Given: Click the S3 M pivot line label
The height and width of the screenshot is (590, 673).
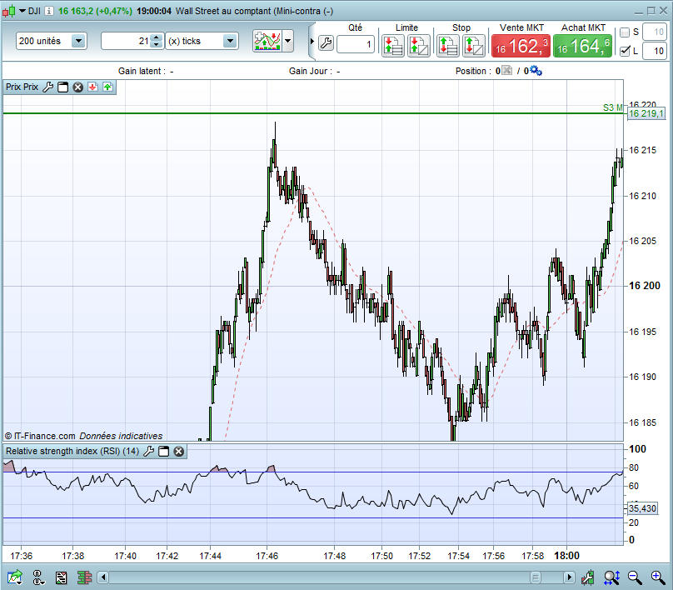Looking at the screenshot, I should pyautogui.click(x=612, y=107).
